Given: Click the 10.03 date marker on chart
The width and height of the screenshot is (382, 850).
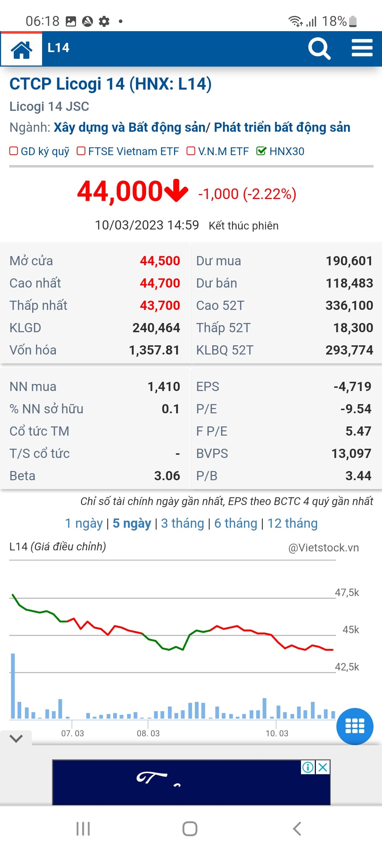Looking at the screenshot, I should 277,733.
